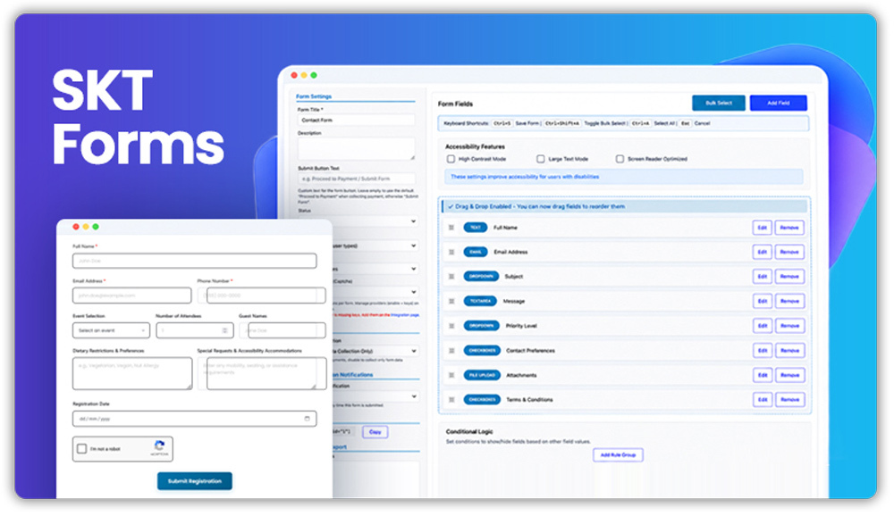This screenshot has height=516, width=894.
Task: Click the DROPDOWN badge beside Priority Level
Action: pos(482,326)
